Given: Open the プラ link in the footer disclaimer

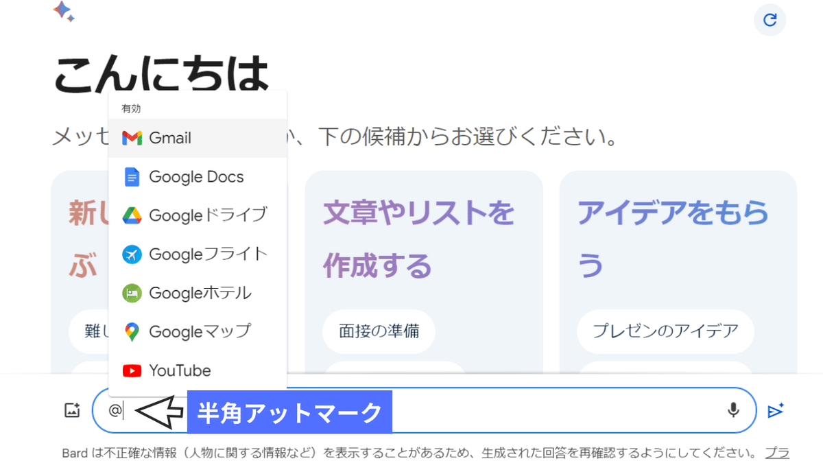Looking at the screenshot, I should click(x=777, y=453).
